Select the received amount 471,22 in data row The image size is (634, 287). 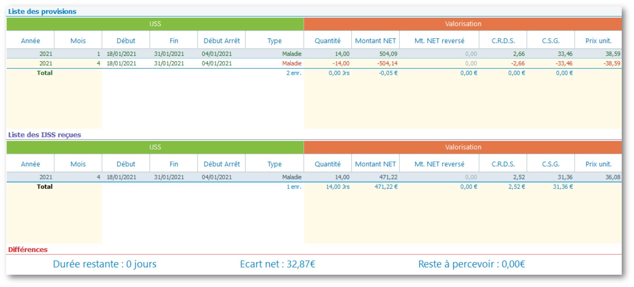[388, 177]
